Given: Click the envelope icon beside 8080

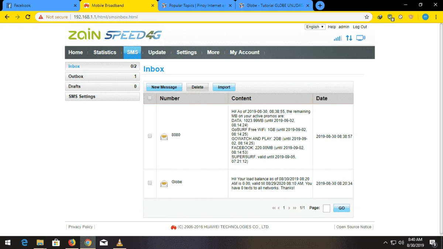Looking at the screenshot, I should 164,136.
